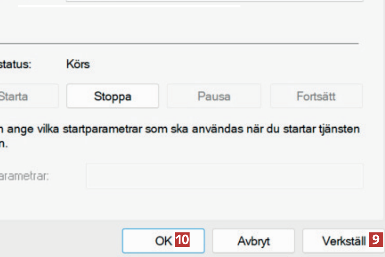Click the partially visible Starta button
This screenshot has width=385, height=257.
tap(25, 96)
